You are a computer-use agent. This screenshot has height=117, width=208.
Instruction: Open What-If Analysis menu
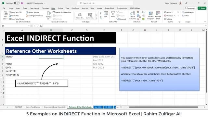[151, 15]
